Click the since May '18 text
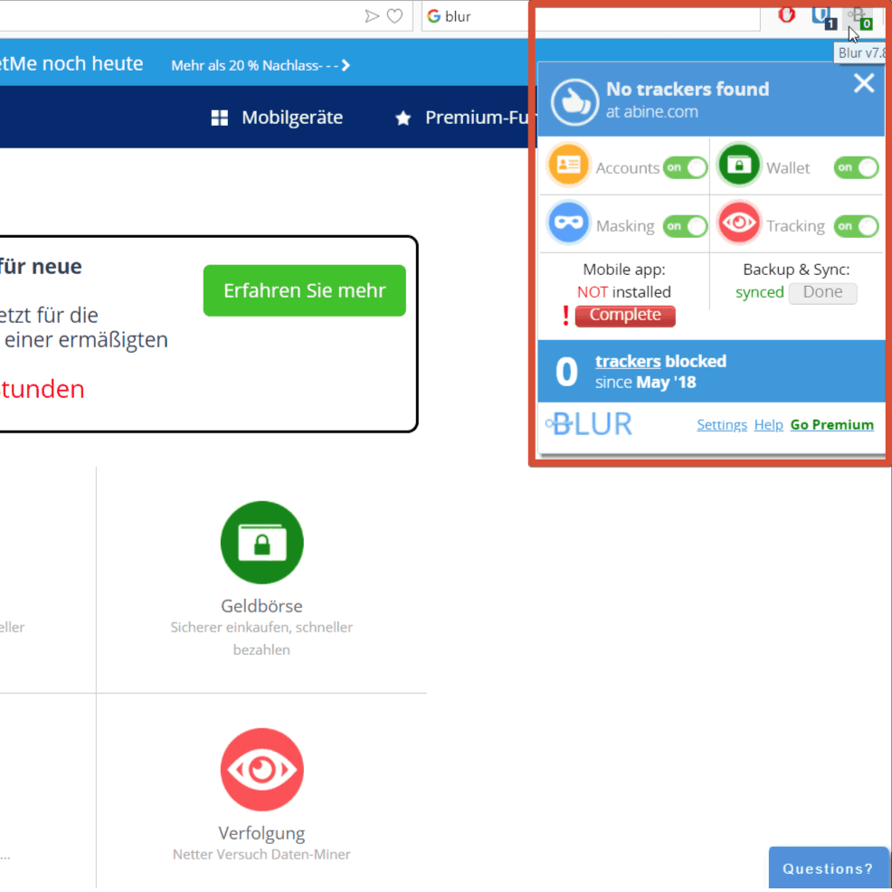892x892 pixels. coord(645,383)
